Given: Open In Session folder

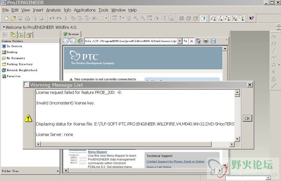Looking at the screenshot, I should click(12, 46).
